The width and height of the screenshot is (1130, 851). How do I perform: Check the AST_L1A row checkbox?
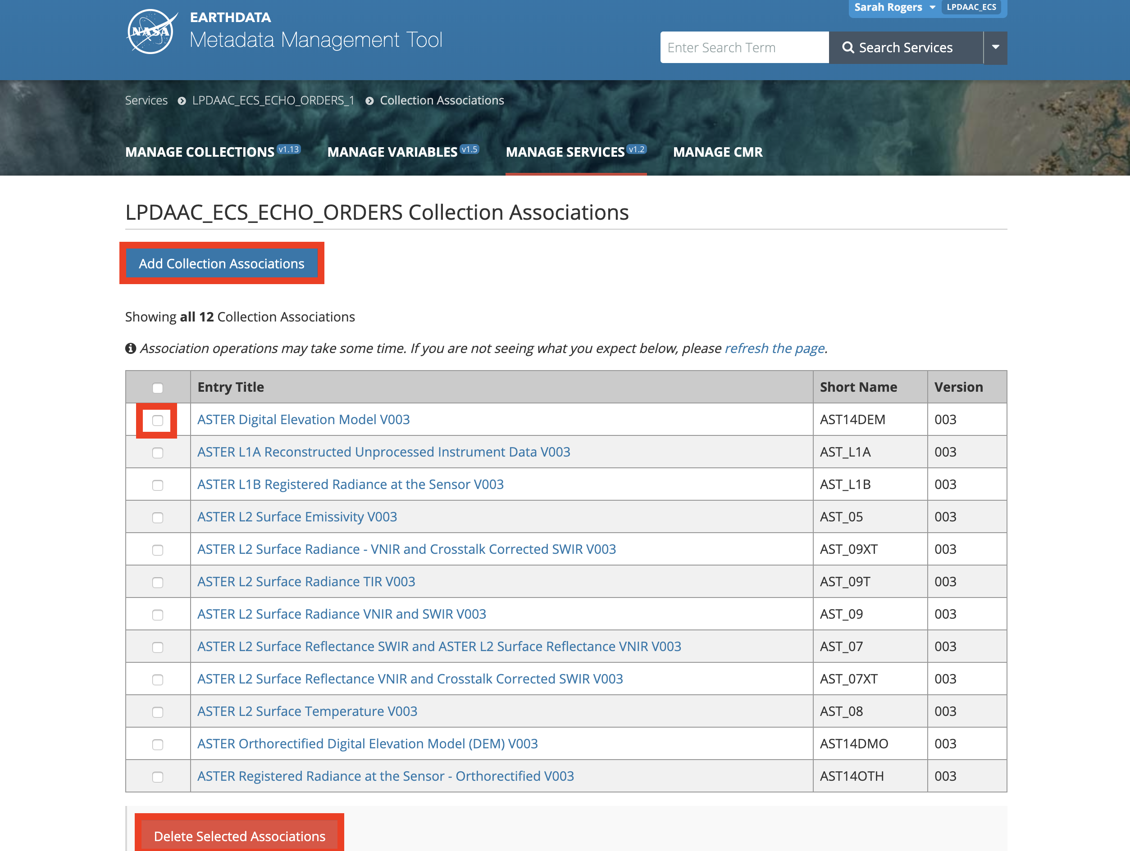pos(157,453)
